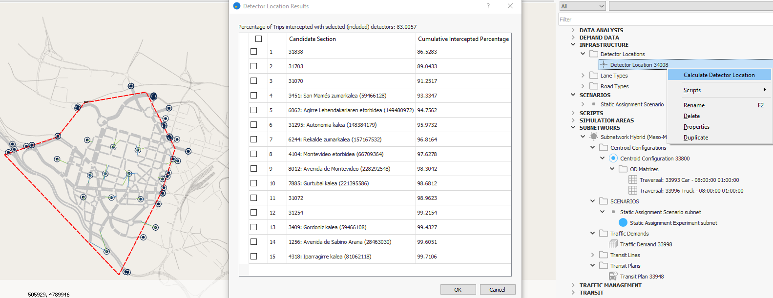Open the All filter dropdown
Image resolution: width=773 pixels, height=298 pixels.
(582, 6)
